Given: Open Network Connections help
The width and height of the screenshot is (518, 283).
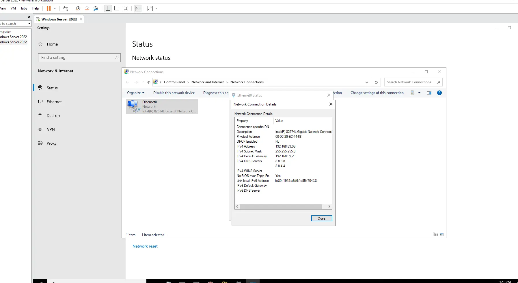Looking at the screenshot, I should pyautogui.click(x=439, y=93).
